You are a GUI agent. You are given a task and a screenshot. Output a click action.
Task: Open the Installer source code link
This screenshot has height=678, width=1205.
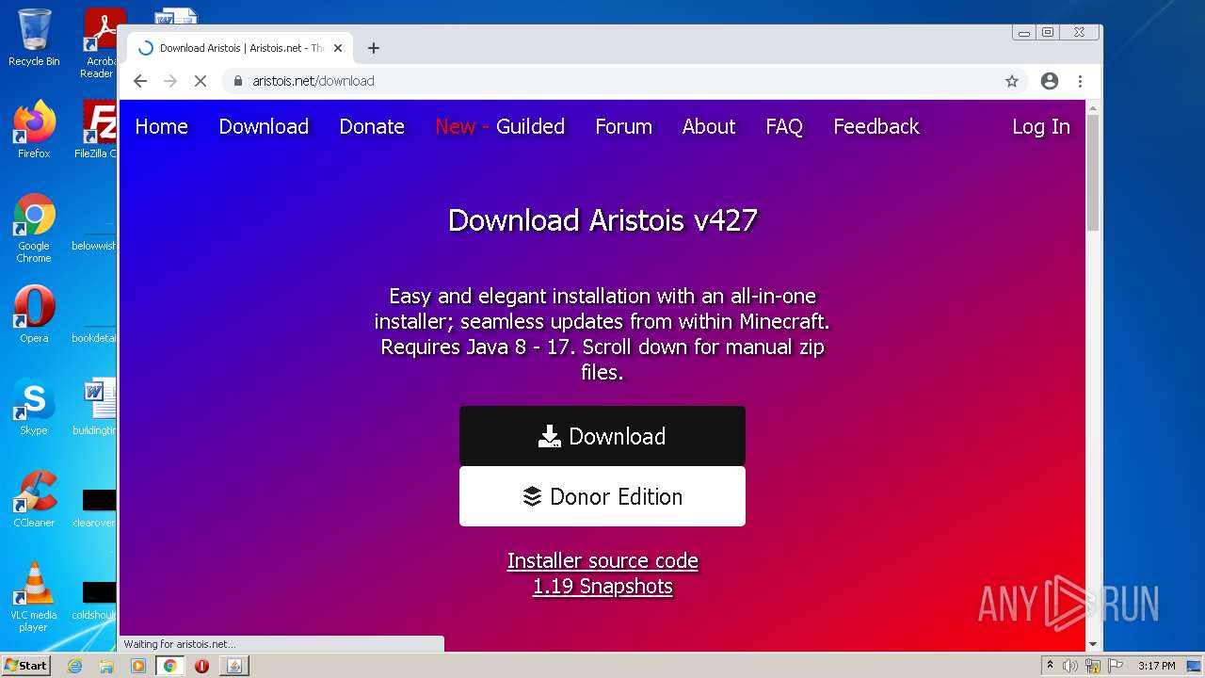pos(602,561)
